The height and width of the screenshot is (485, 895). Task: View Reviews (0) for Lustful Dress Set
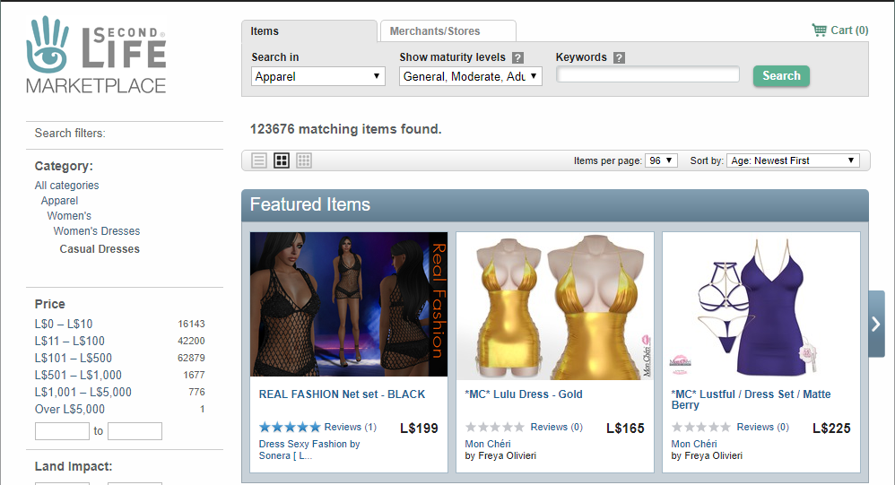(762, 427)
